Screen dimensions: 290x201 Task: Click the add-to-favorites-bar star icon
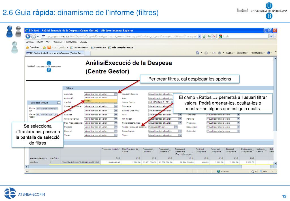pos(44,47)
